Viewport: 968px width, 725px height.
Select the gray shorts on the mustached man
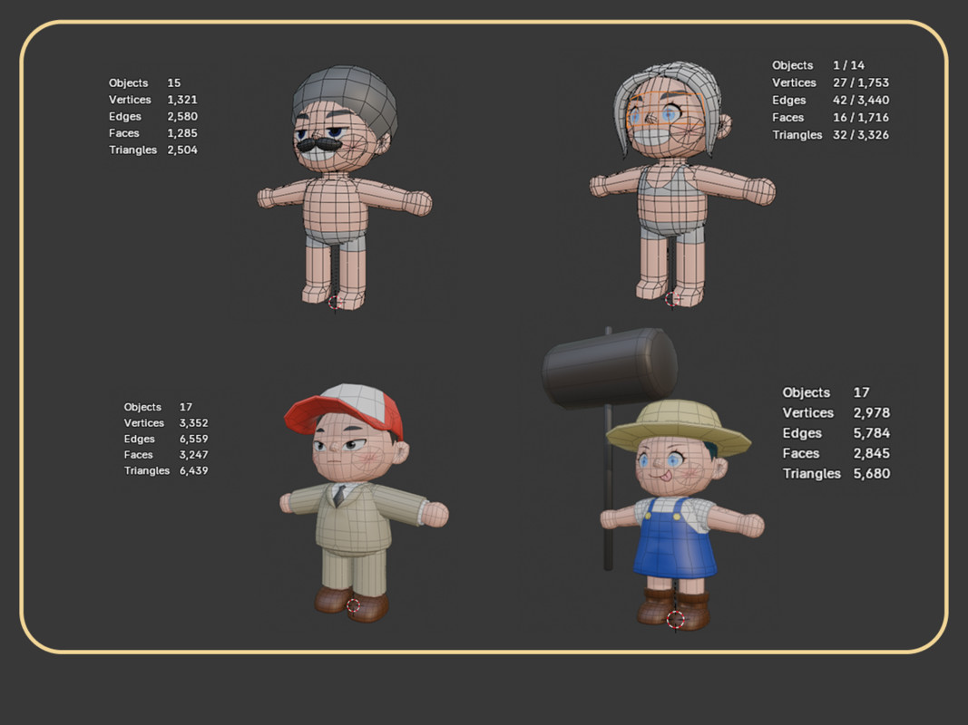(x=336, y=239)
